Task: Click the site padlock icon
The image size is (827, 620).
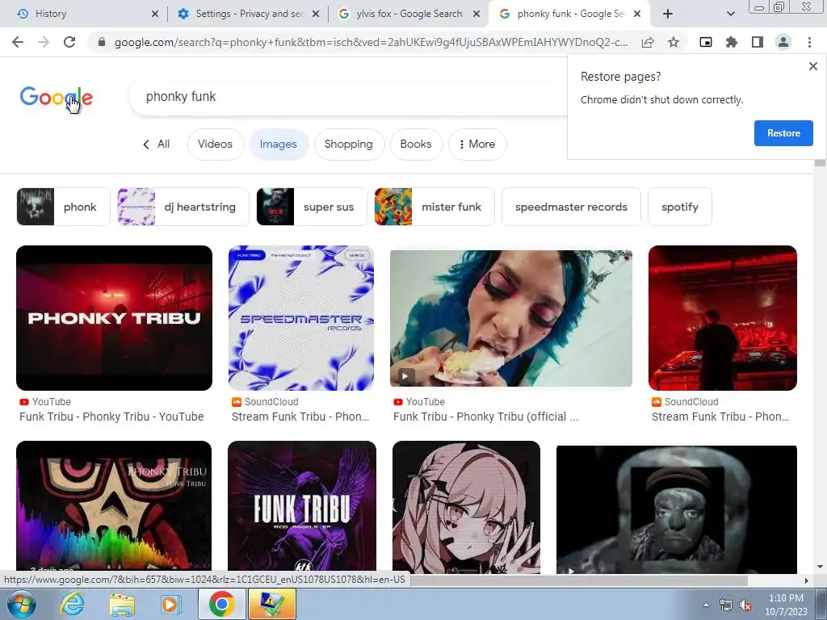Action: (x=102, y=42)
